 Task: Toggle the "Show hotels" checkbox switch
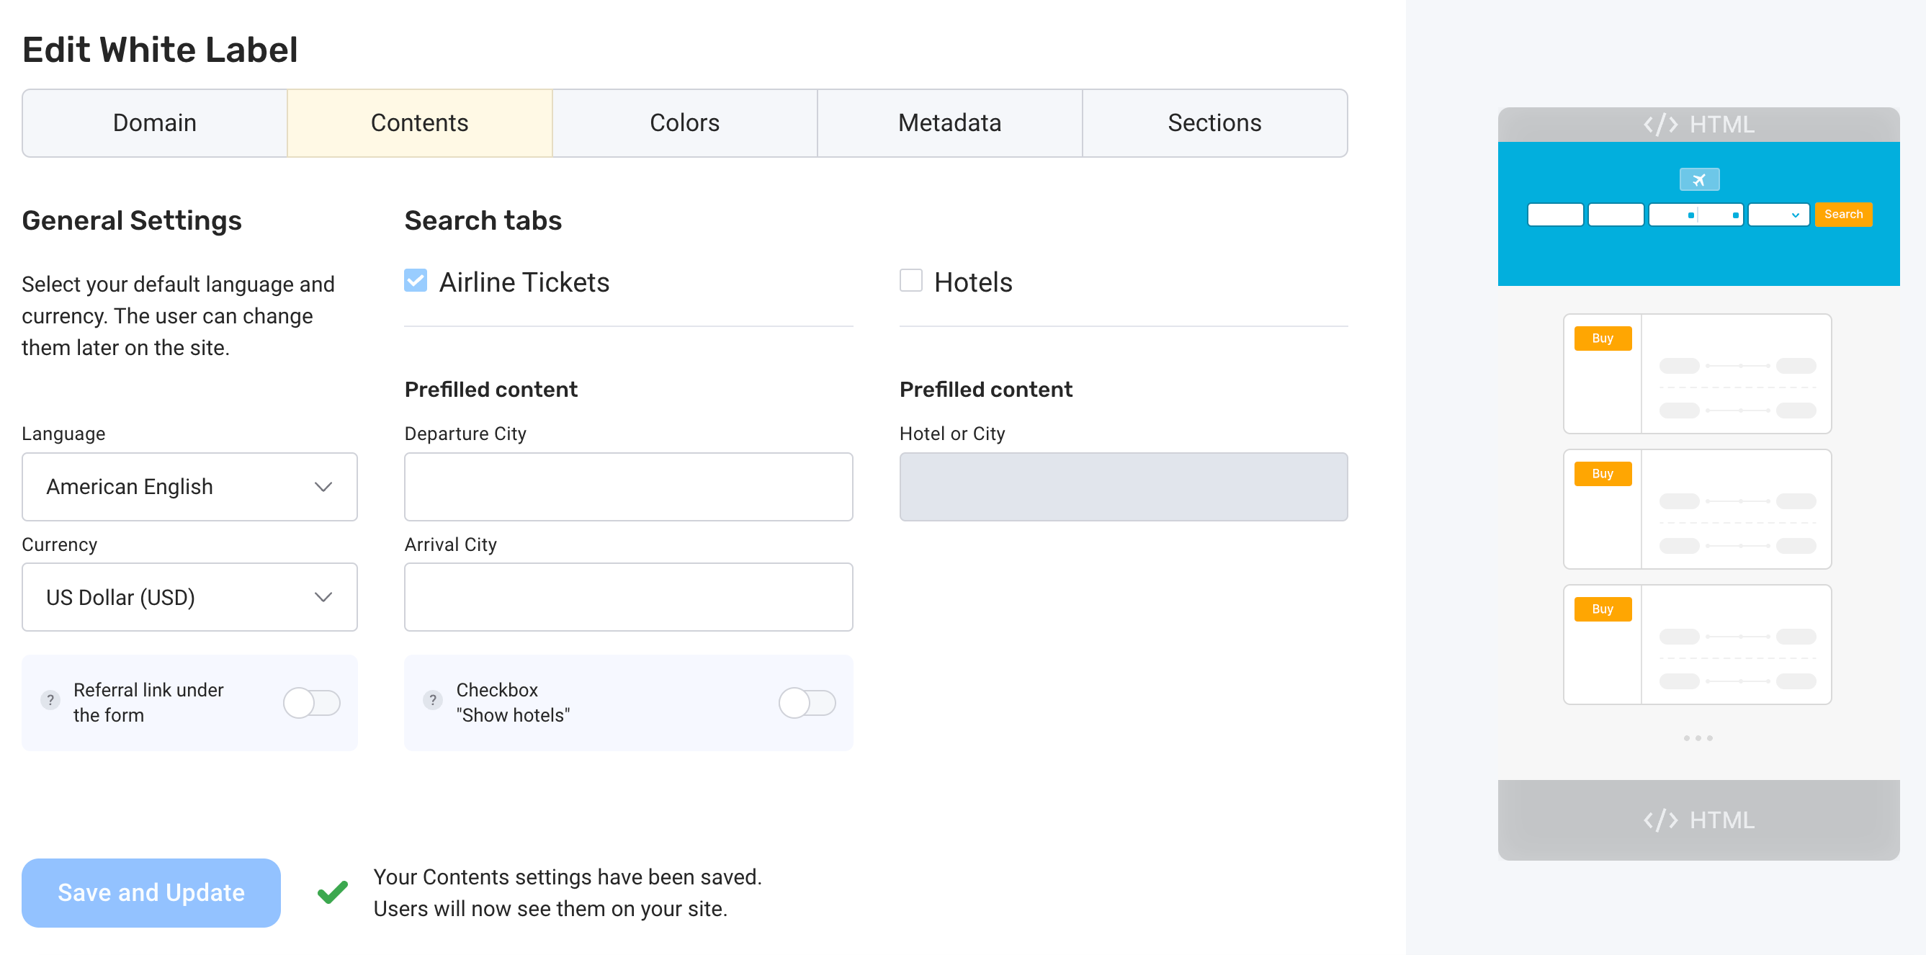click(807, 702)
